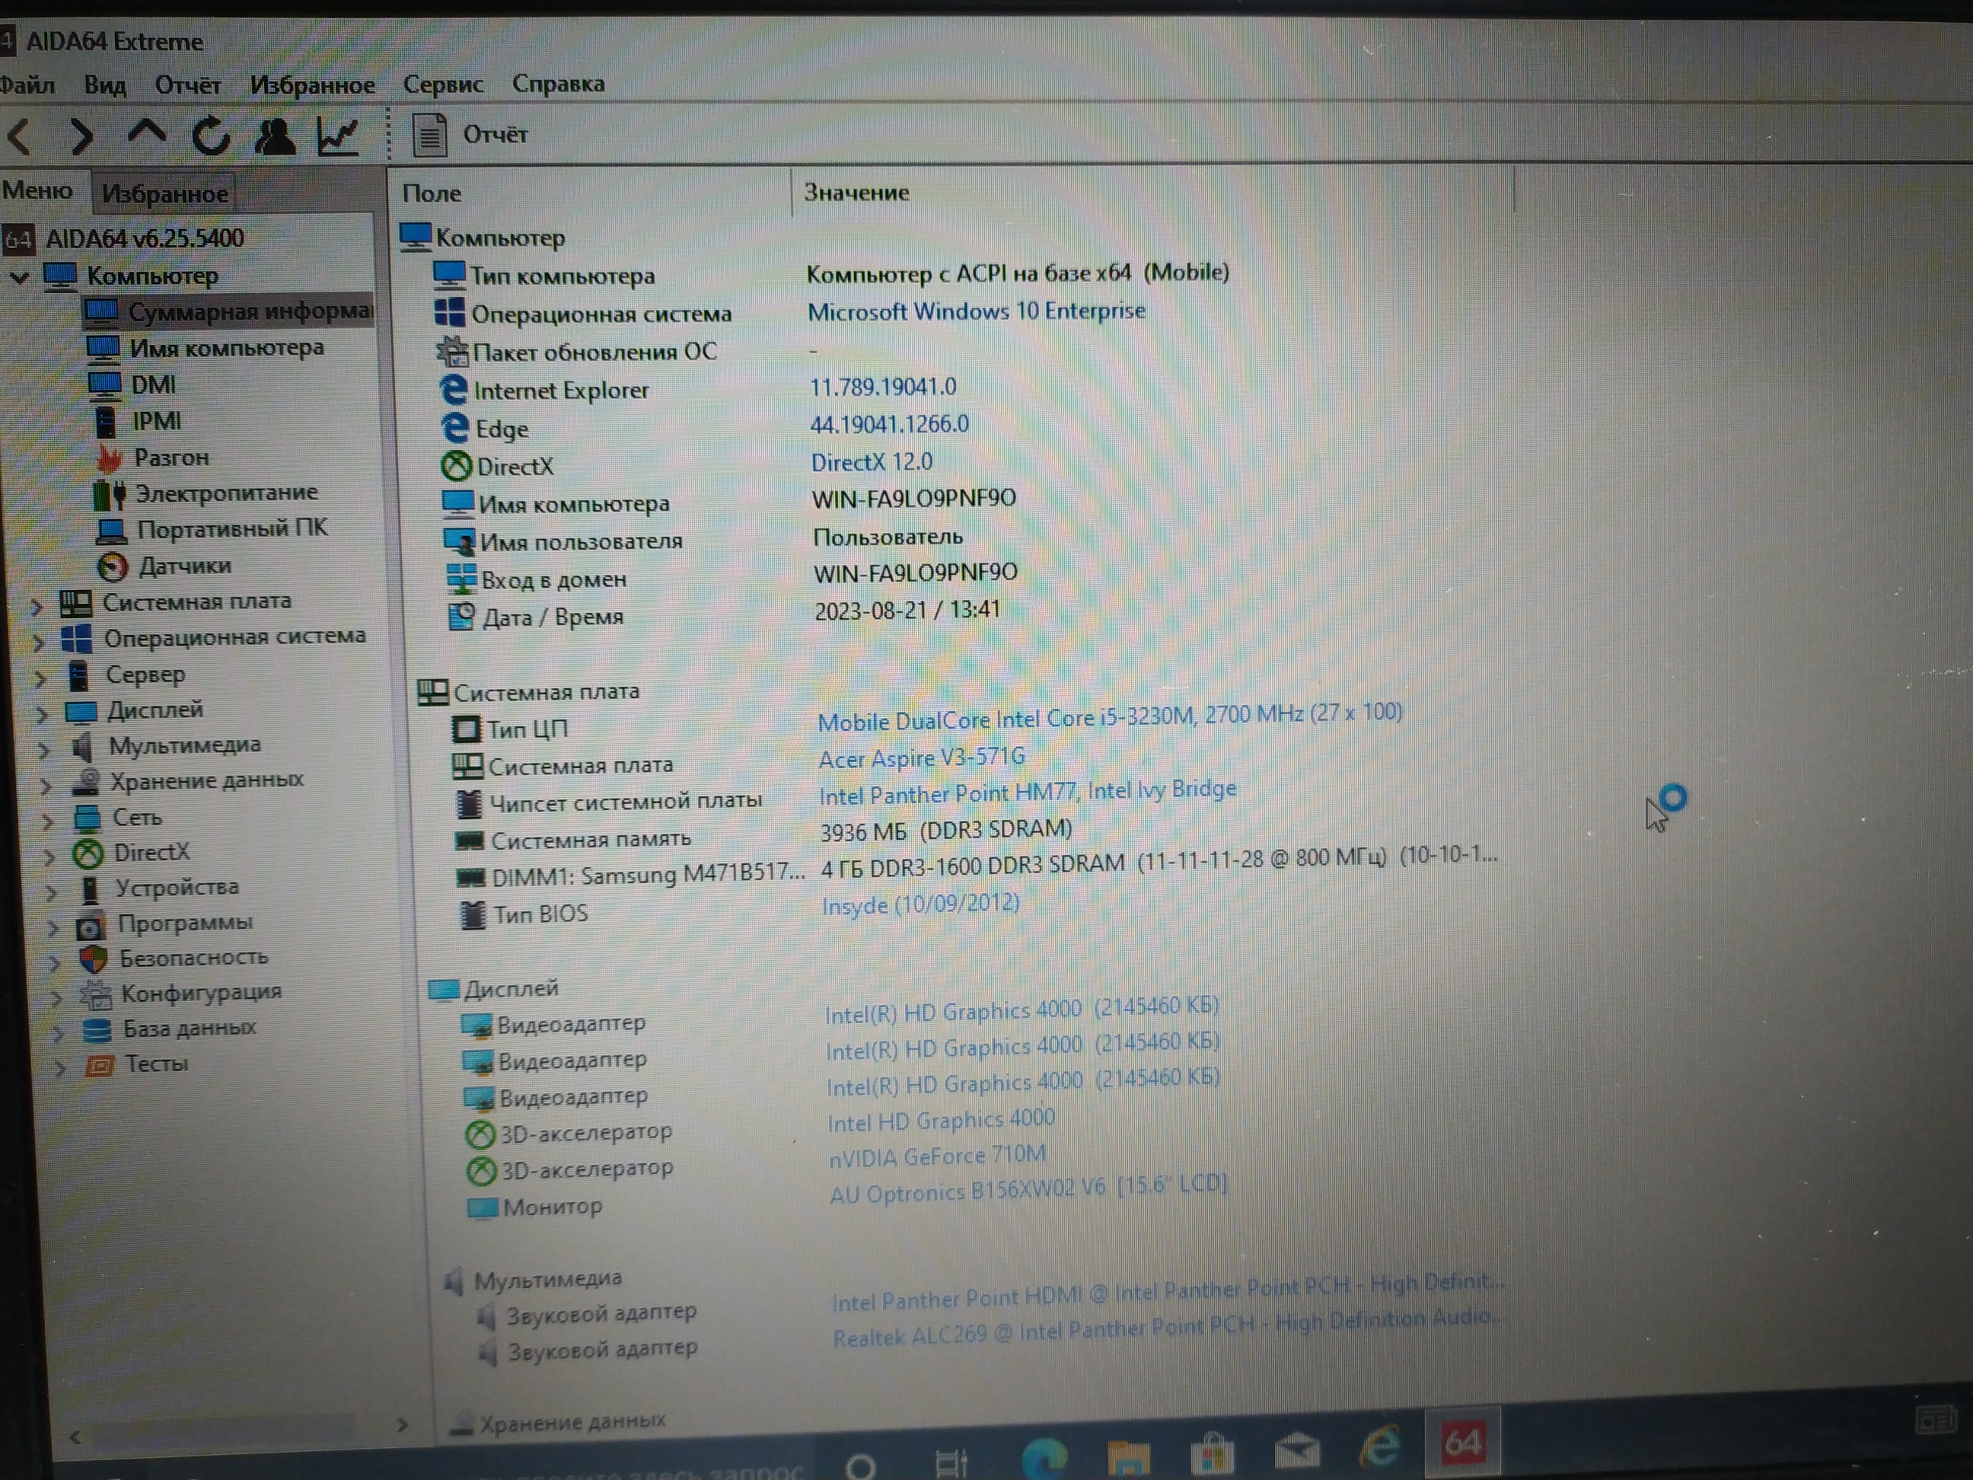Expand the Системная плата tree node

tap(37, 607)
